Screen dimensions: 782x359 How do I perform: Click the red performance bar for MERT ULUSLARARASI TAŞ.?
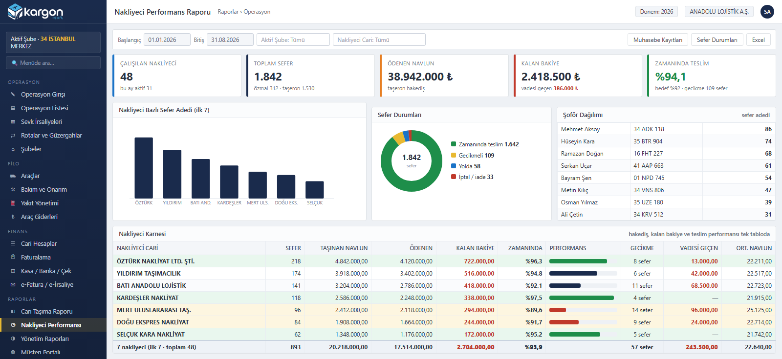click(x=558, y=310)
